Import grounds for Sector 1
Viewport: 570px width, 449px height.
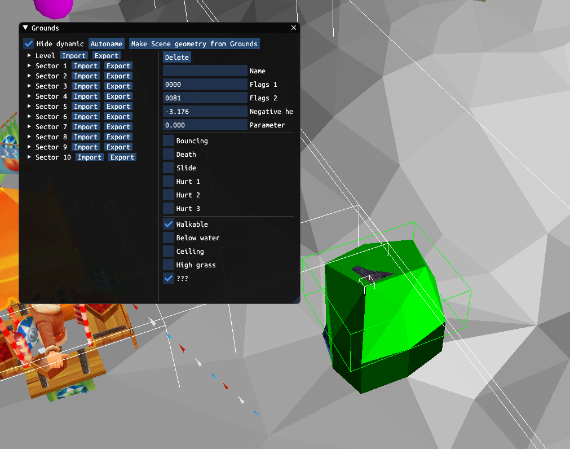tap(86, 66)
